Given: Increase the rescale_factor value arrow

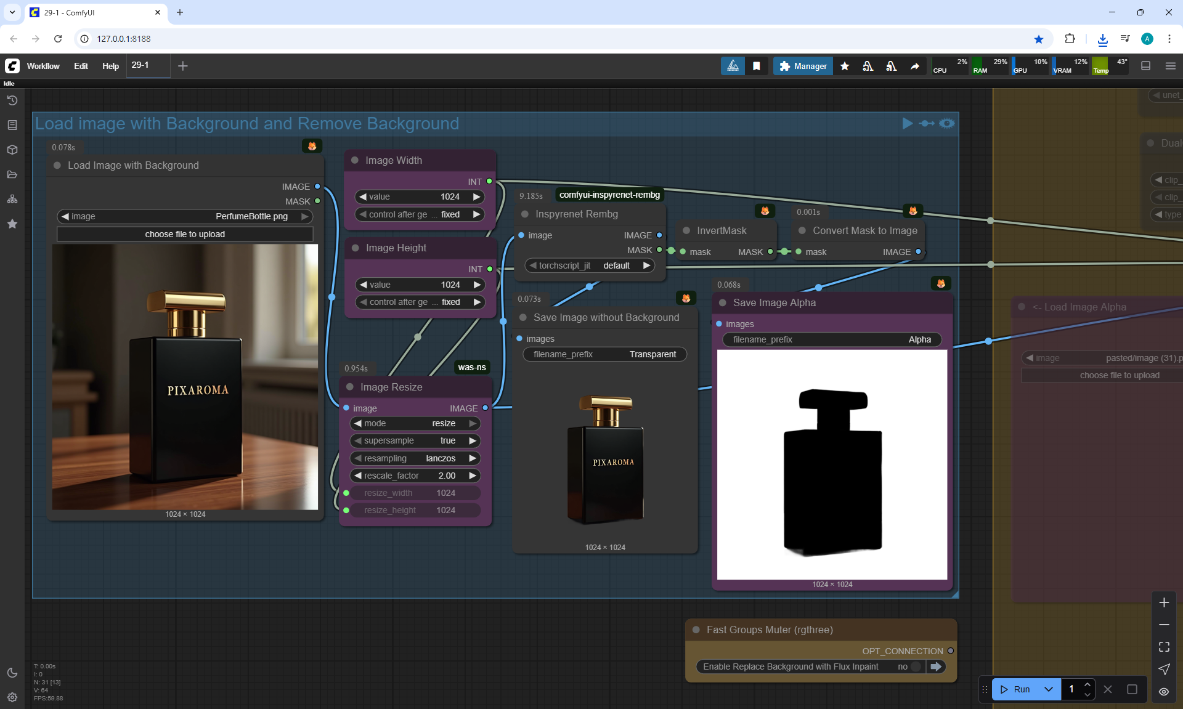Looking at the screenshot, I should (473, 476).
